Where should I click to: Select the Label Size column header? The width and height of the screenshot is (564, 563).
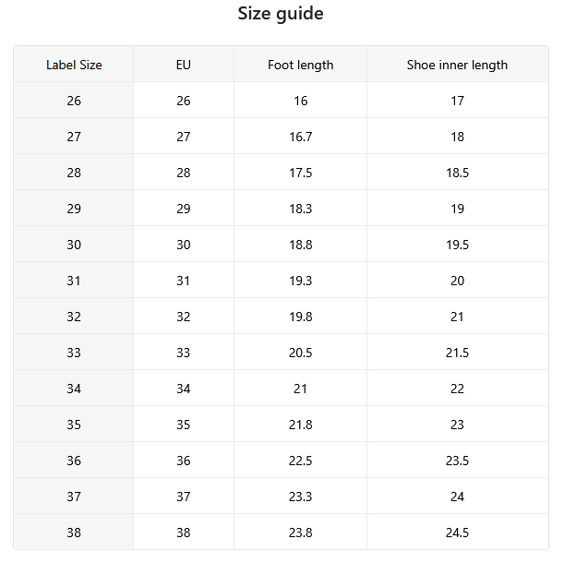coord(74,65)
